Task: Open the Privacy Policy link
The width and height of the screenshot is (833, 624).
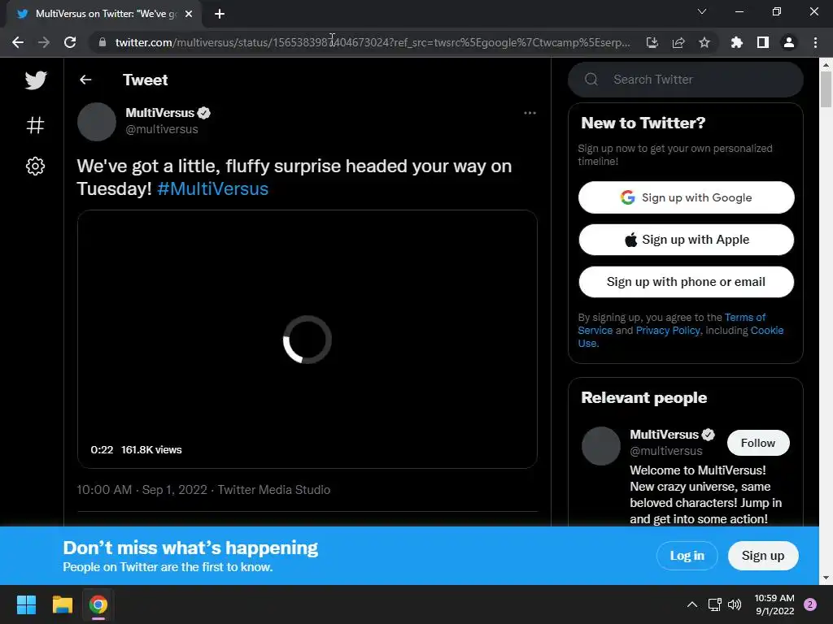Action: click(668, 330)
